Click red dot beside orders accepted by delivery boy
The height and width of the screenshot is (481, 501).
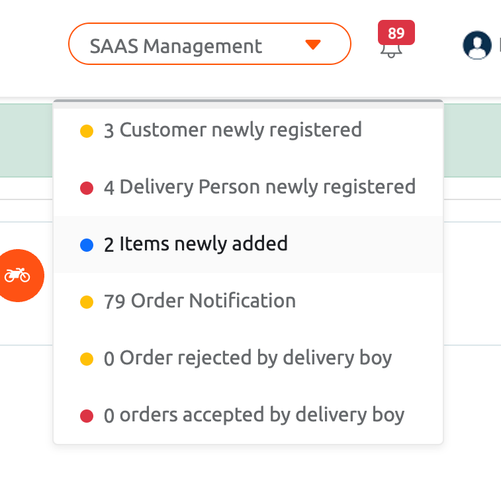[87, 416]
